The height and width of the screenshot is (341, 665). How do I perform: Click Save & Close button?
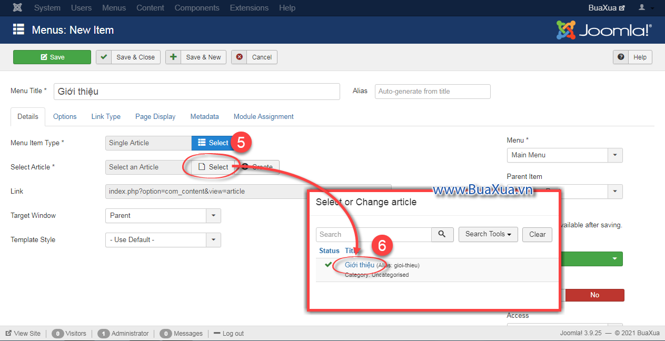128,57
